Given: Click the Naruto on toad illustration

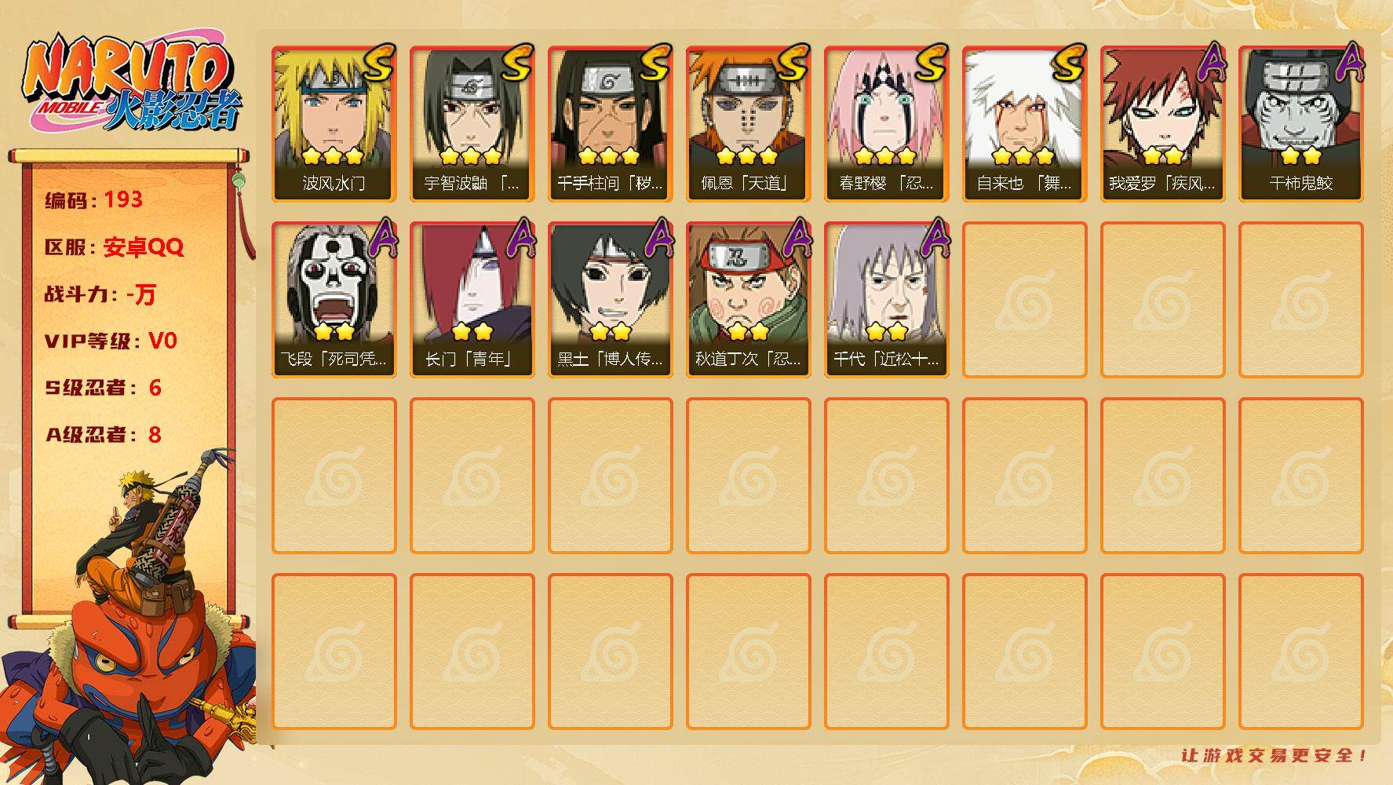Looking at the screenshot, I should click(129, 620).
